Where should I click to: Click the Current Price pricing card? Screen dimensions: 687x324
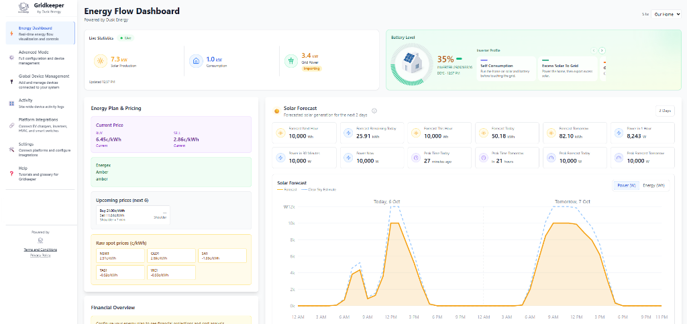click(171, 134)
